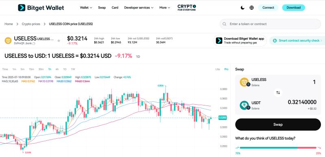Expand the Developer services dropdown

click(x=139, y=8)
